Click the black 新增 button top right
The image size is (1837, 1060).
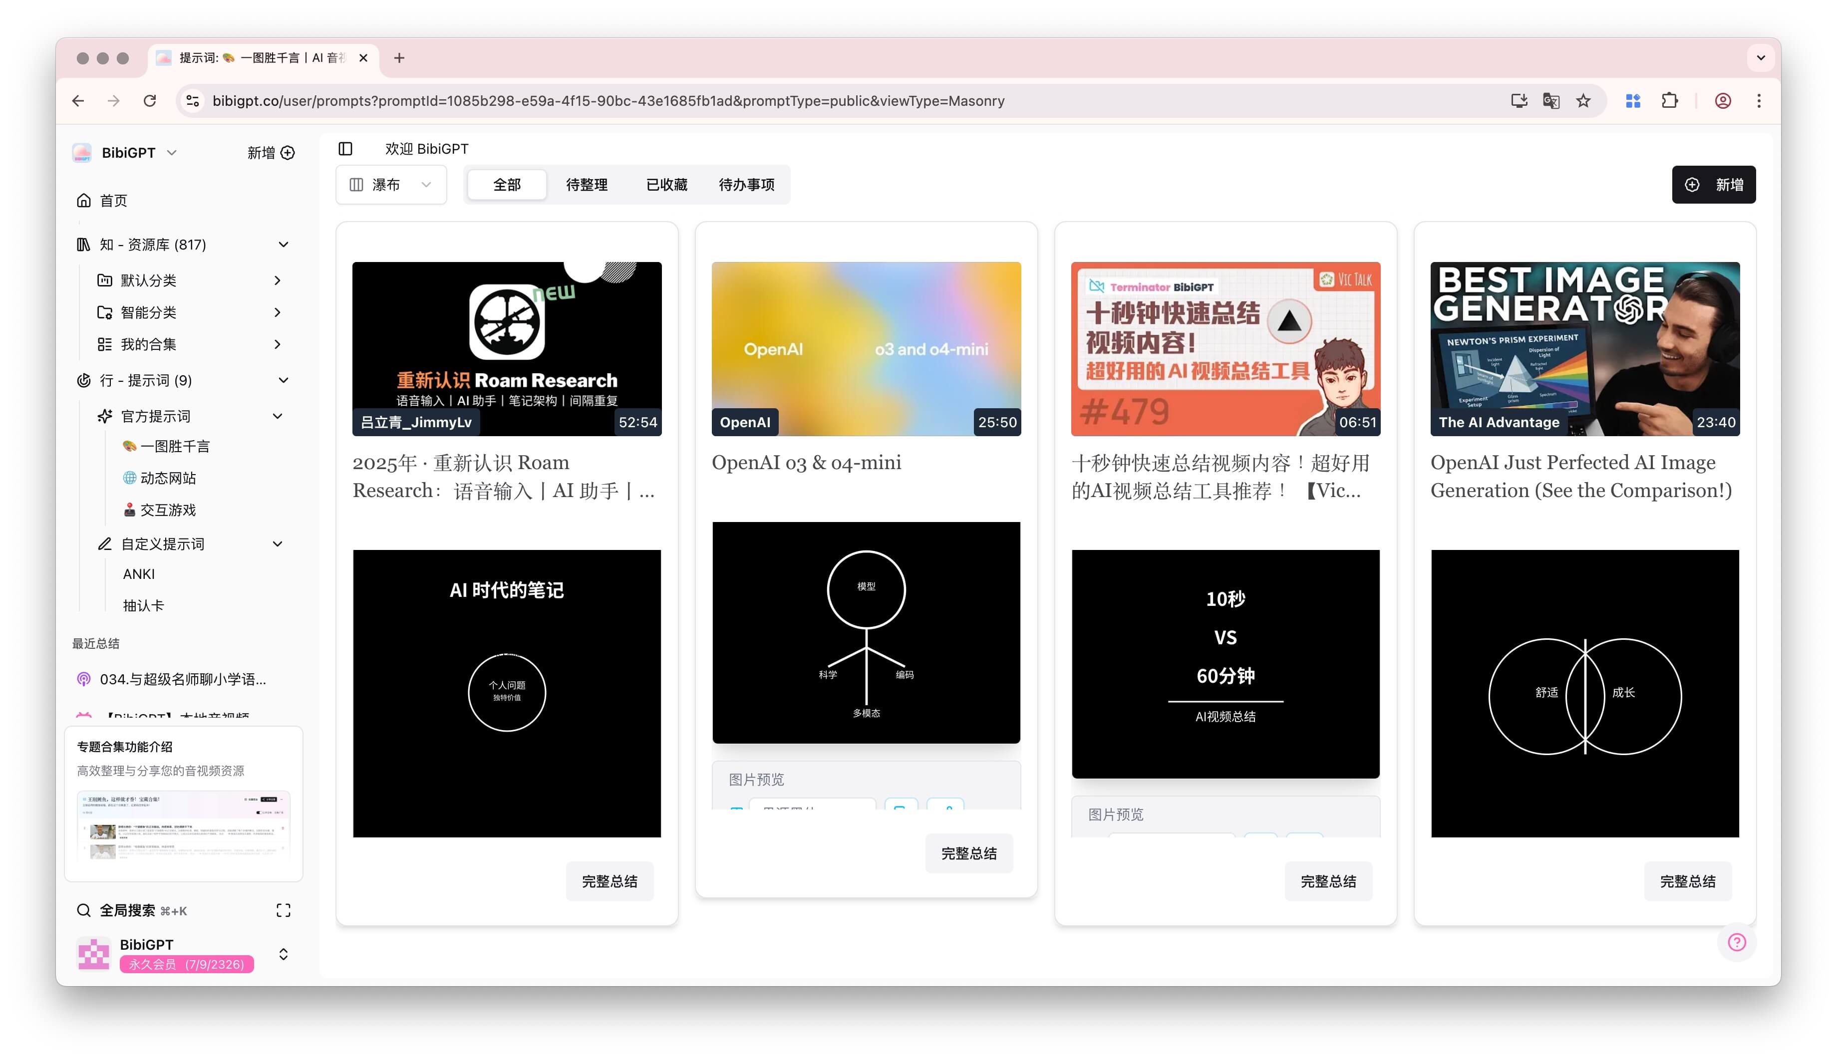[x=1713, y=185]
